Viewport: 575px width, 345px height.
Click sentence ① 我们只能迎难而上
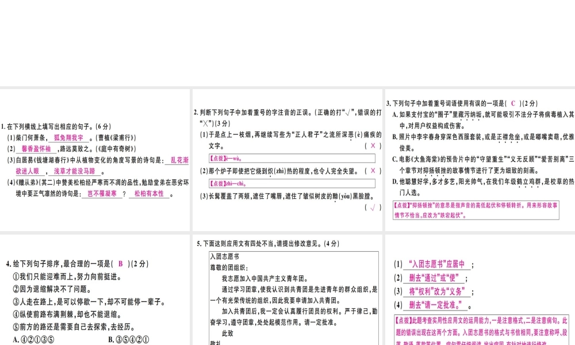(67, 277)
